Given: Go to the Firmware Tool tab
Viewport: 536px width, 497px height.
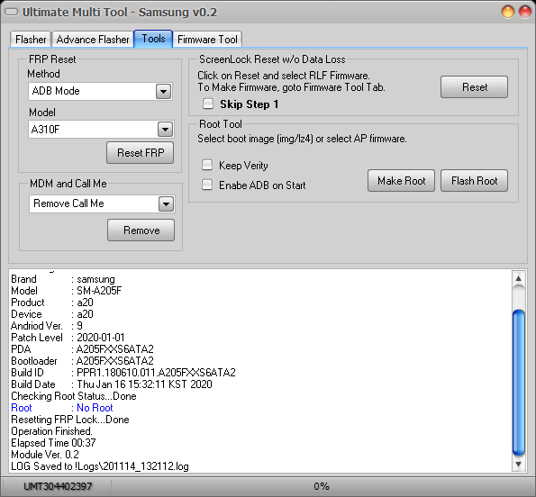Looking at the screenshot, I should [x=207, y=40].
